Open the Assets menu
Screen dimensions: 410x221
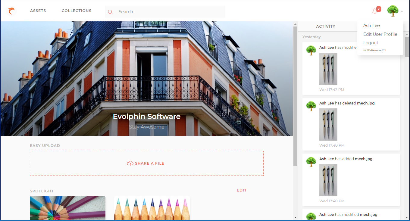tap(38, 11)
